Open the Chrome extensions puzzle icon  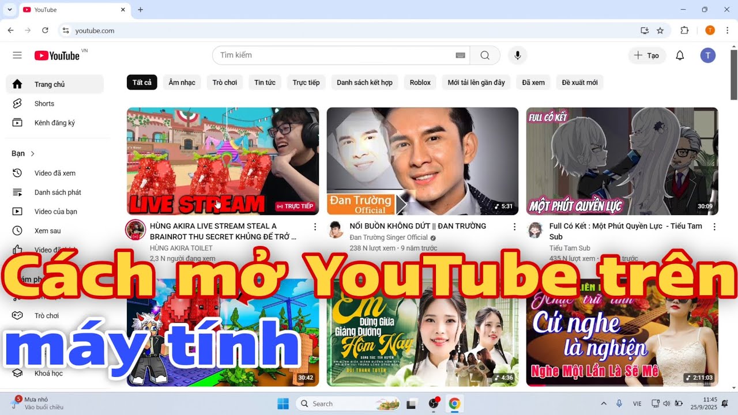[685, 31]
